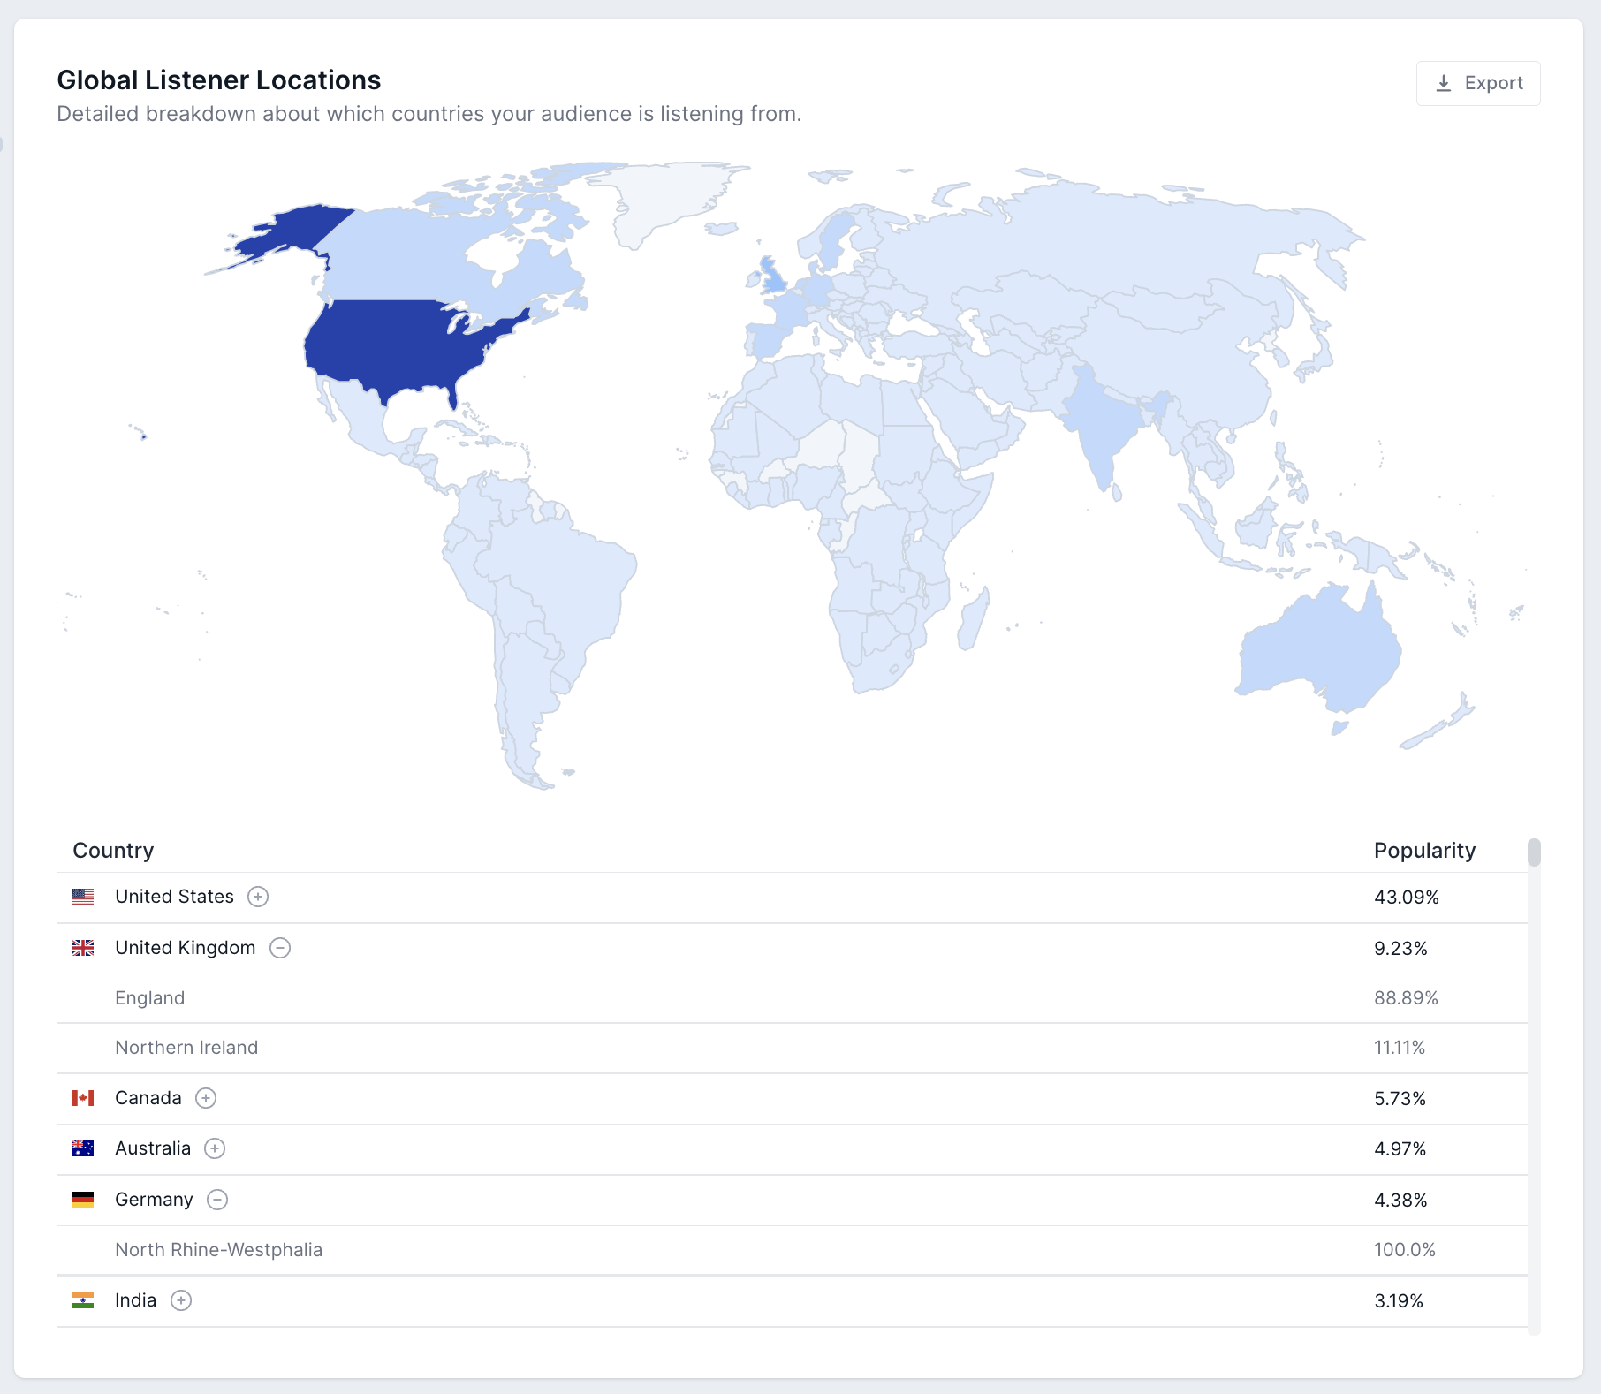Expand Canada's regional breakdown
The width and height of the screenshot is (1601, 1394).
tap(206, 1098)
